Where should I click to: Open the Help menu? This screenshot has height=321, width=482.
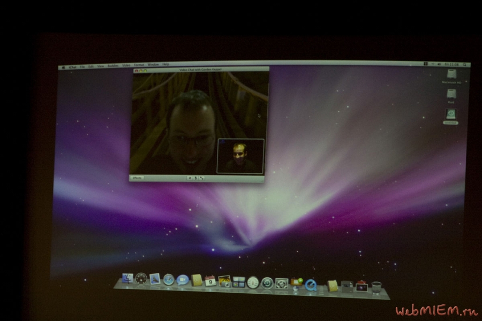click(165, 65)
